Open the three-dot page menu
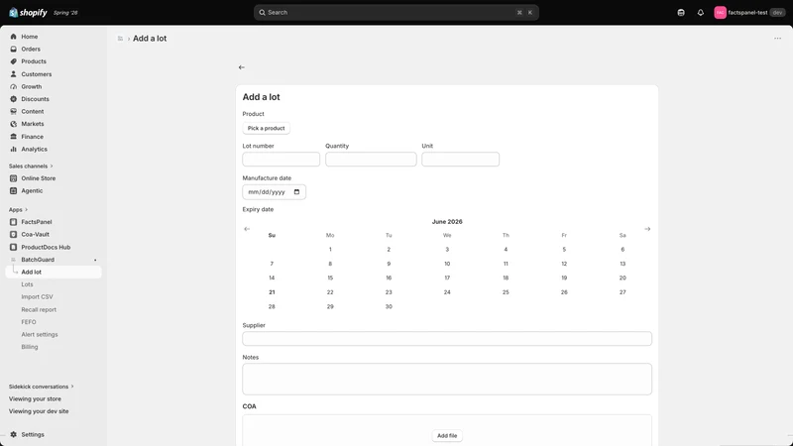This screenshot has height=446, width=793. pyautogui.click(x=777, y=39)
